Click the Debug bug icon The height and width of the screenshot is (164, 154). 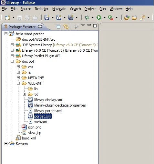coord(87,17)
